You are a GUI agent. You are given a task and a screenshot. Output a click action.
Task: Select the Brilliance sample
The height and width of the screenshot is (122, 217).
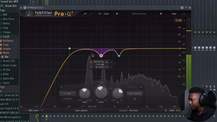(8, 41)
